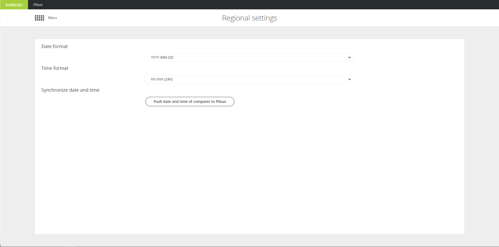Click the Date format section label
The width and height of the screenshot is (499, 247).
coord(55,46)
